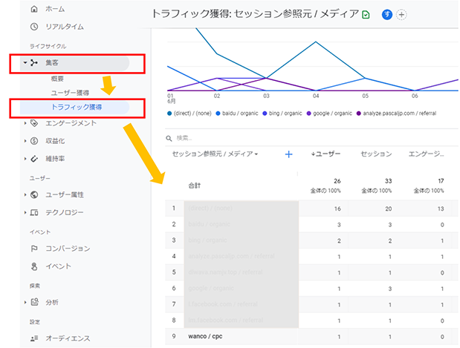Click the blue all-users segment badge
The height and width of the screenshot is (348, 460).
pos(386,14)
